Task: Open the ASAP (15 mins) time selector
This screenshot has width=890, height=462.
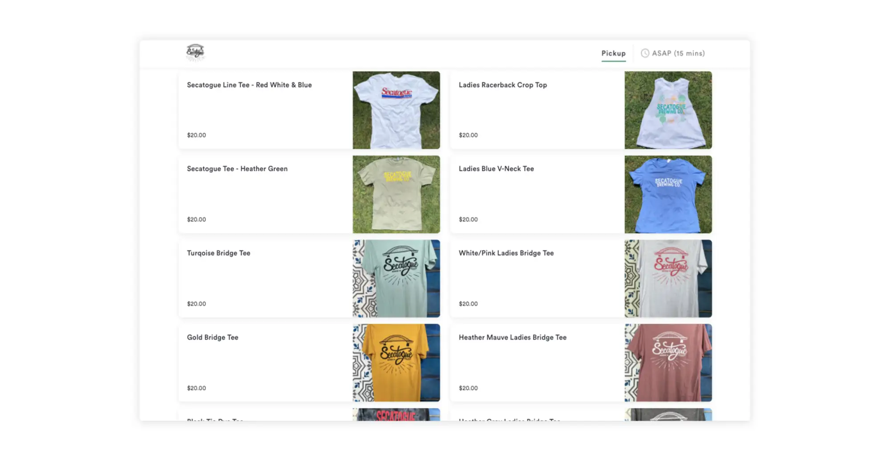Action: point(673,53)
